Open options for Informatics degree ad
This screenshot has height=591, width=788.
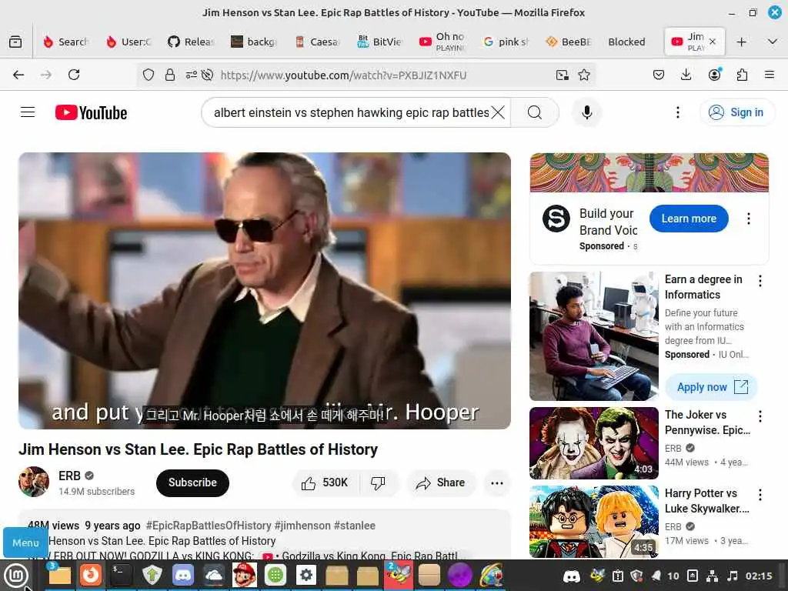pyautogui.click(x=760, y=281)
